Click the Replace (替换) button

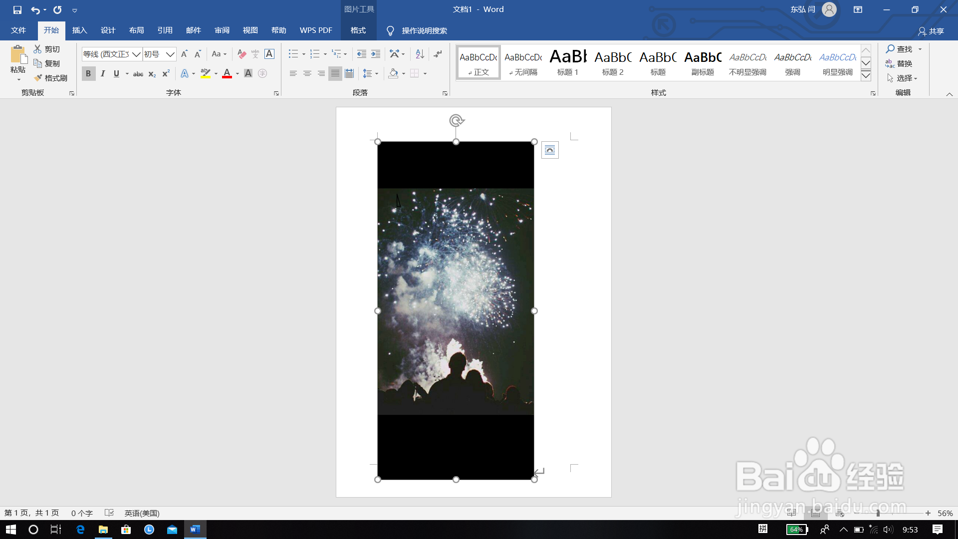[899, 63]
